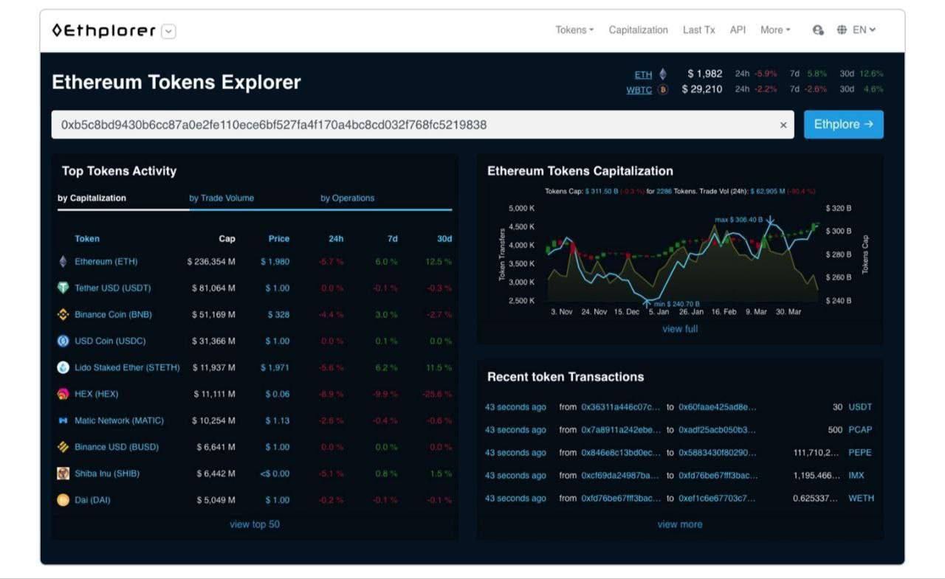The image size is (945, 579).
Task: Open Tether USD (USDT) token link
Action: coord(112,288)
